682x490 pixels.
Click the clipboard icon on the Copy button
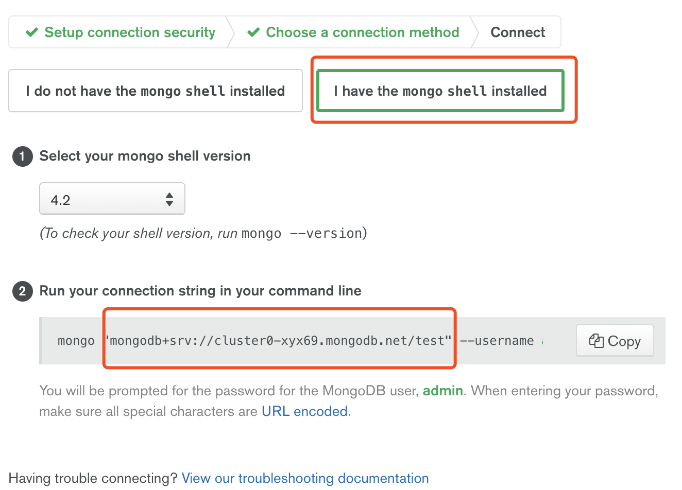[x=596, y=341]
